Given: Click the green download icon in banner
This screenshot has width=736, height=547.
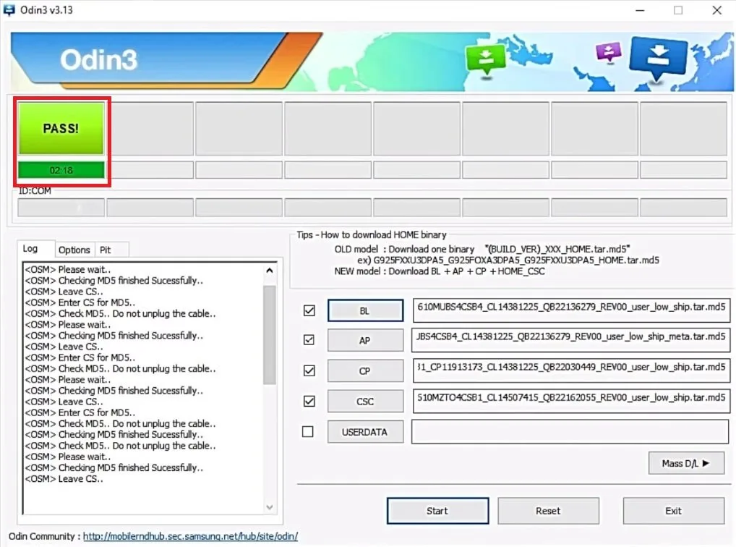Looking at the screenshot, I should tap(486, 59).
